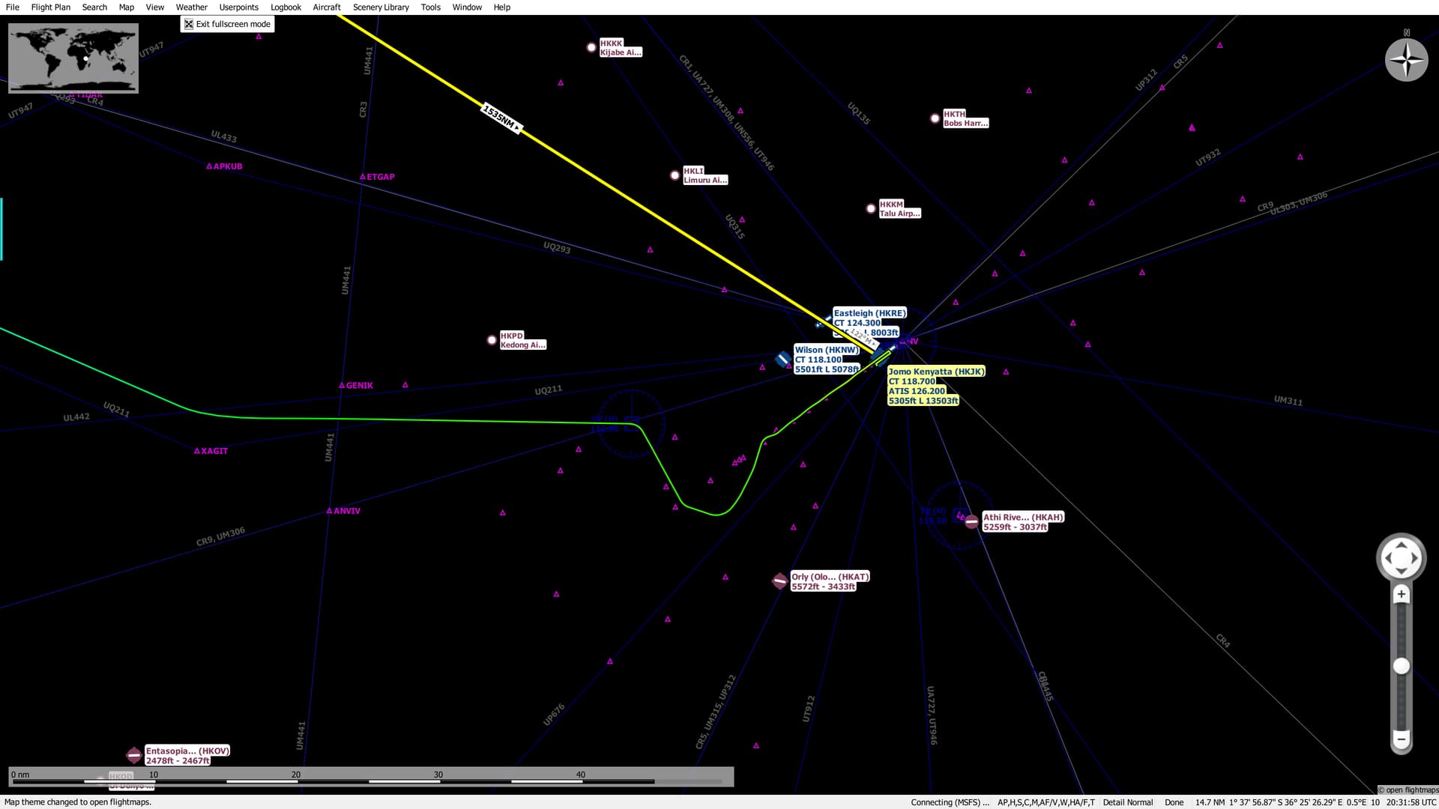Exit fullscreen mode

(228, 24)
